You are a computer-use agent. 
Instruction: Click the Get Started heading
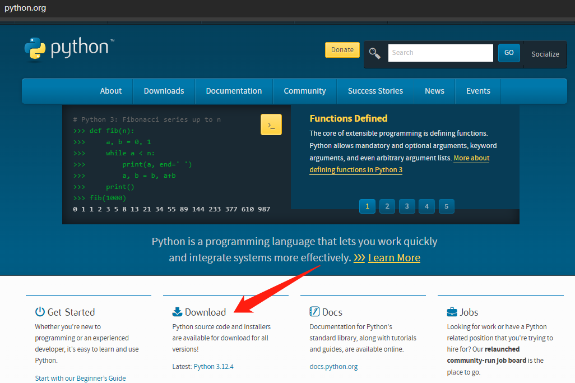(x=71, y=312)
